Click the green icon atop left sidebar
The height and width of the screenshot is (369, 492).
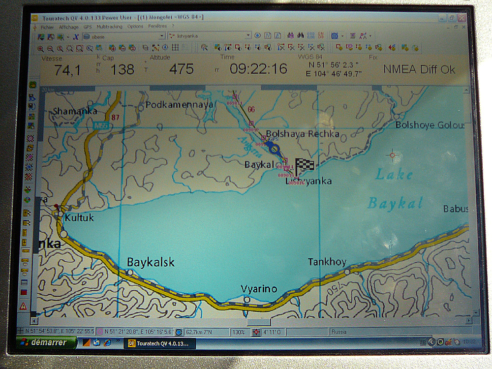tap(32, 85)
